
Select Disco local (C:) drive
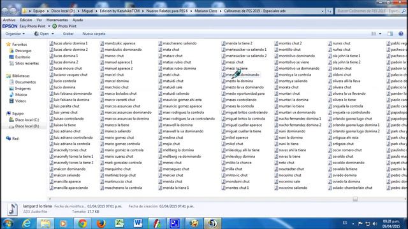tap(27, 120)
